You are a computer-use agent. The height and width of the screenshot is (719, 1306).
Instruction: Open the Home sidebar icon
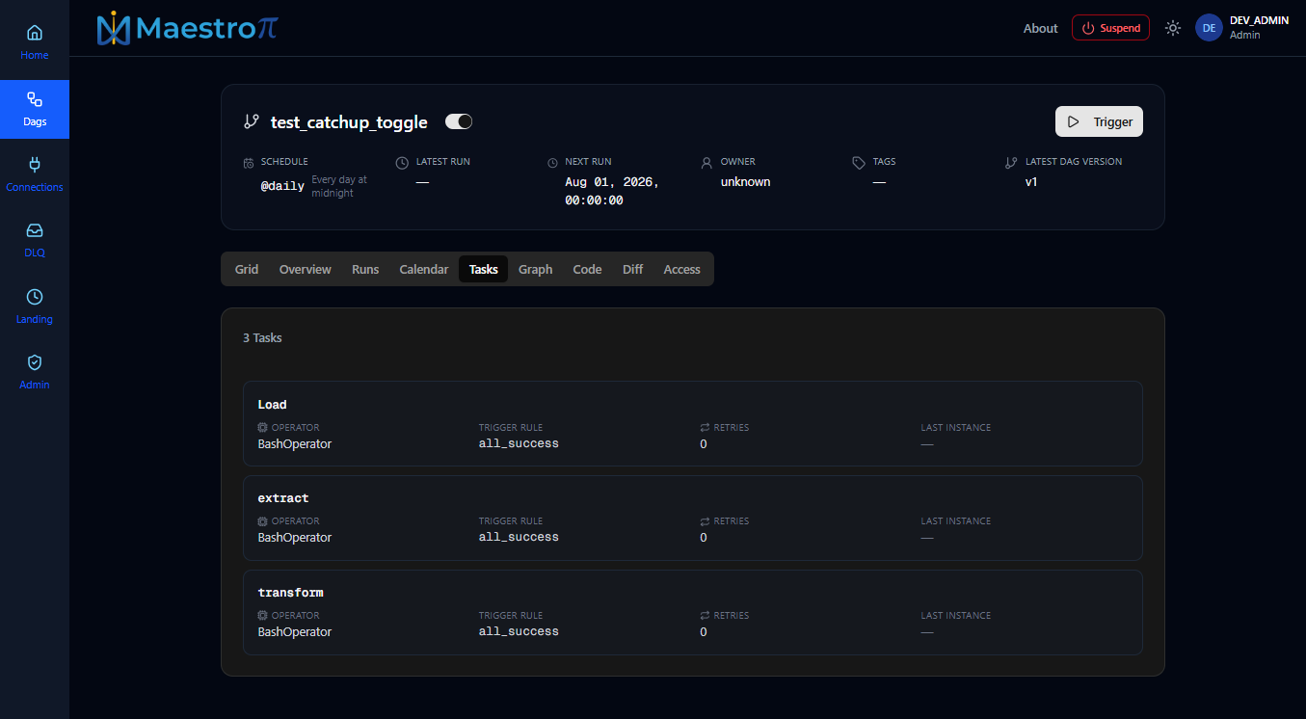pos(35,34)
